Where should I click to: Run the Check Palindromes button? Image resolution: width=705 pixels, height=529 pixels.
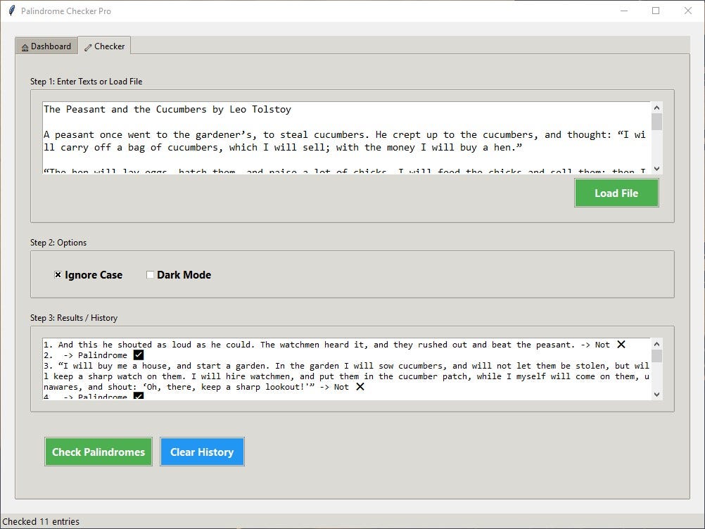pyautogui.click(x=99, y=452)
